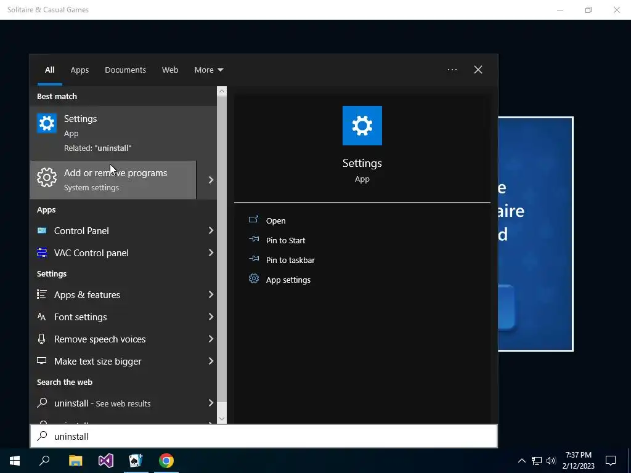The width and height of the screenshot is (631, 473).
Task: Open the search options ellipsis menu
Action: point(452,70)
